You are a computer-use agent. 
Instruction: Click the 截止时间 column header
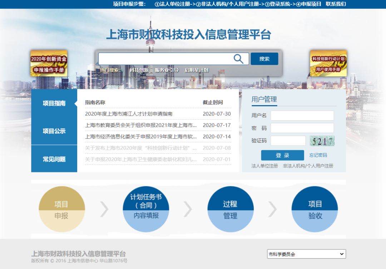click(x=213, y=102)
